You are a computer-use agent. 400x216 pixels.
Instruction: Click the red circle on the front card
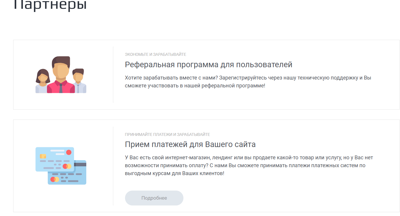tap(69, 152)
